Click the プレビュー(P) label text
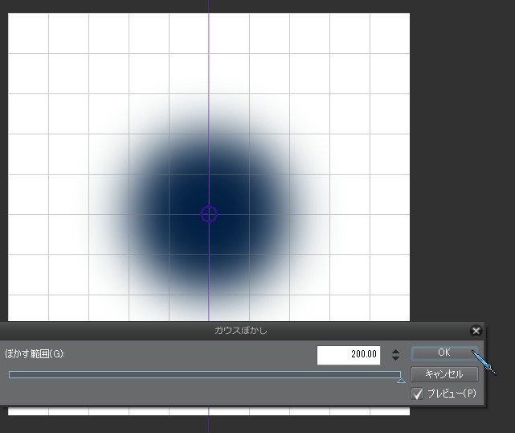The image size is (515, 433). coord(451,394)
